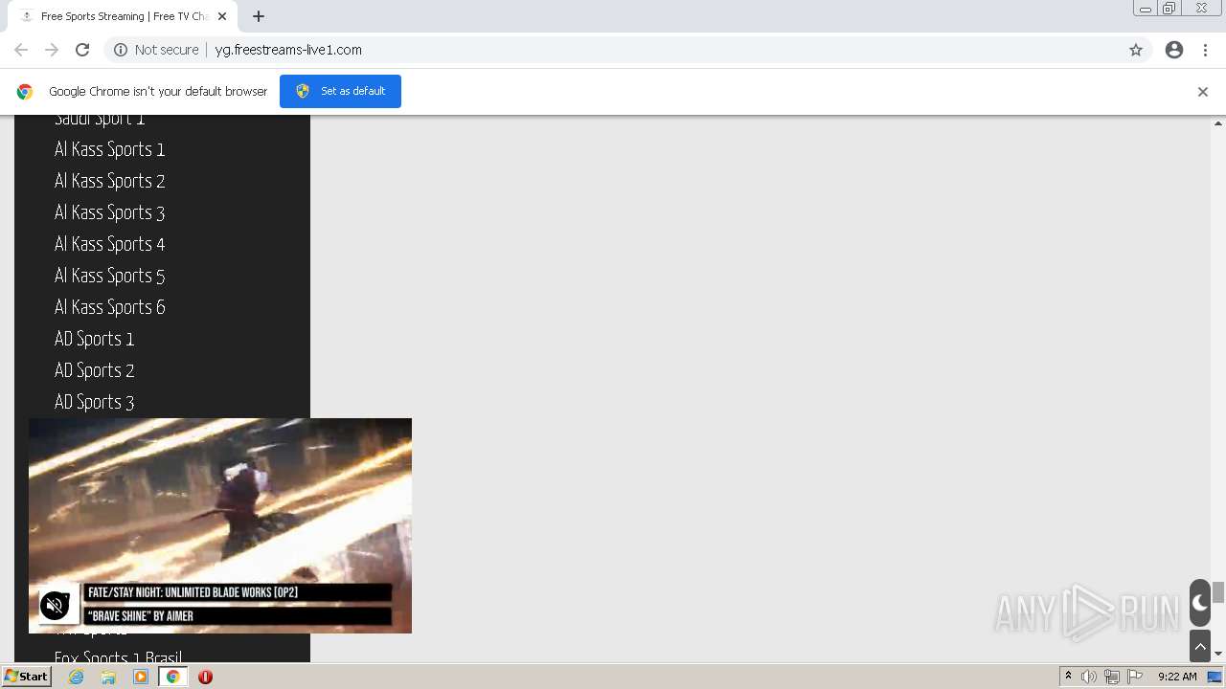The width and height of the screenshot is (1226, 689).
Task: Open the Saudi Sport 1 channel
Action: point(100,121)
